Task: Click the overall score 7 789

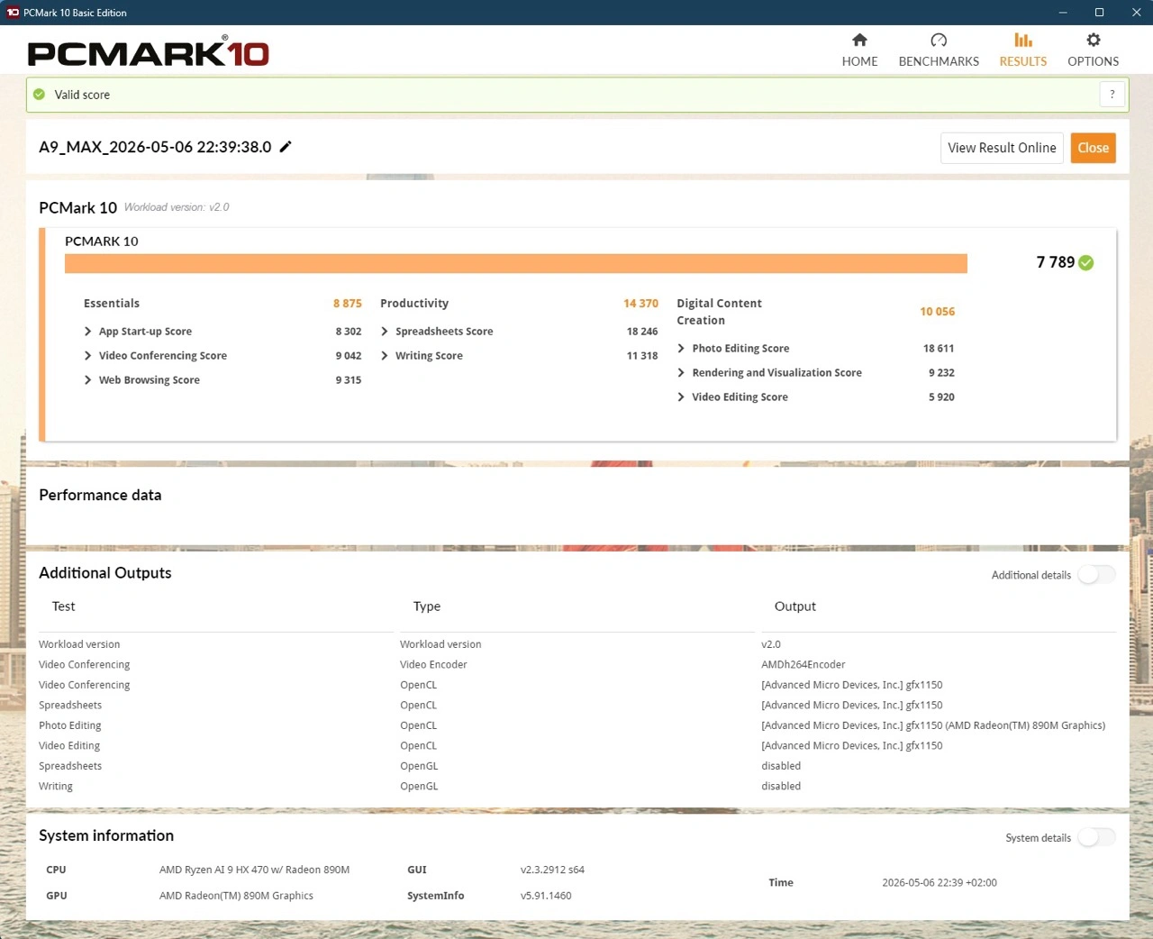Action: (1056, 262)
